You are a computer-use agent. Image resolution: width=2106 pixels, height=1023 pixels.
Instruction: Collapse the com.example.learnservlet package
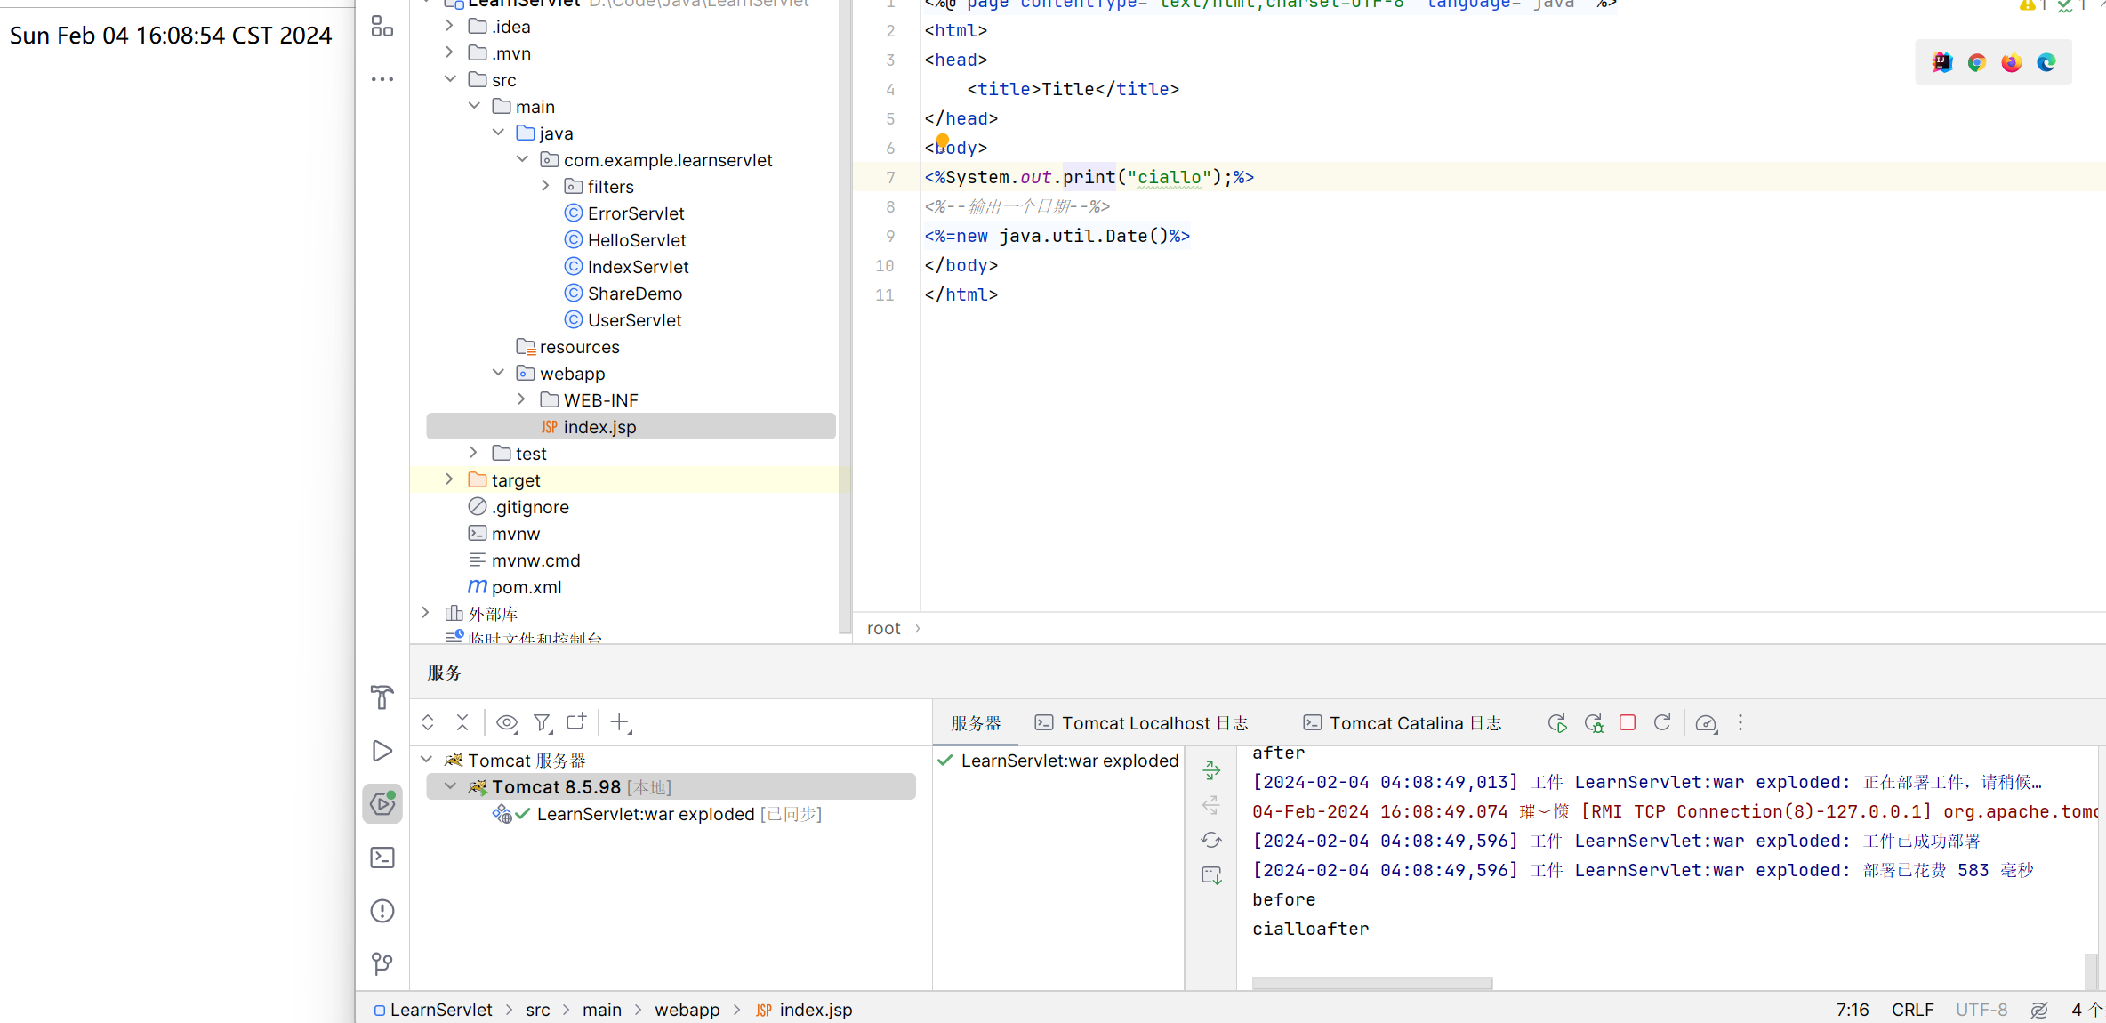522,159
